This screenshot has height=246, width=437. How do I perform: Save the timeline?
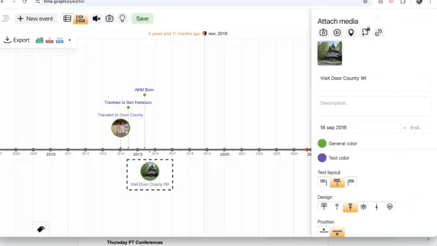(x=142, y=18)
